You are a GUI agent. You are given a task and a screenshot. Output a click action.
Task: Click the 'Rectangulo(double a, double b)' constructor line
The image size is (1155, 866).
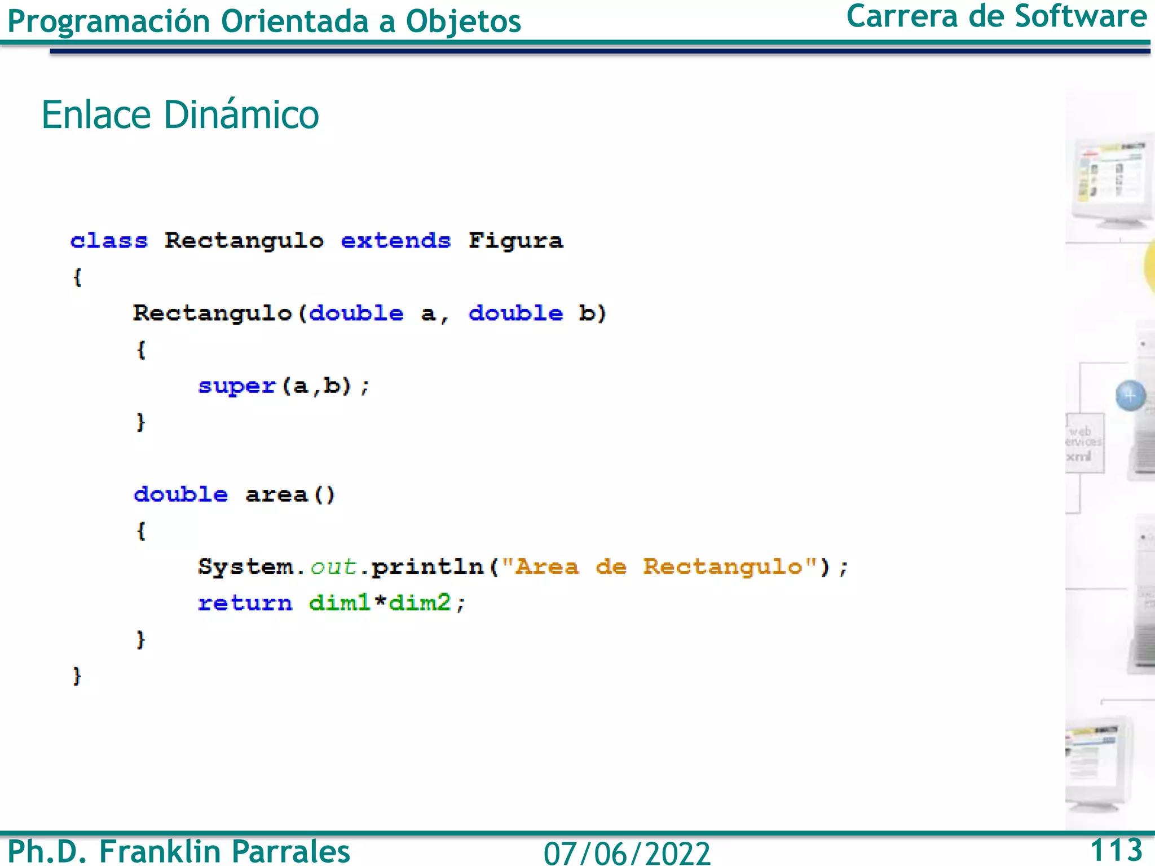pos(370,313)
